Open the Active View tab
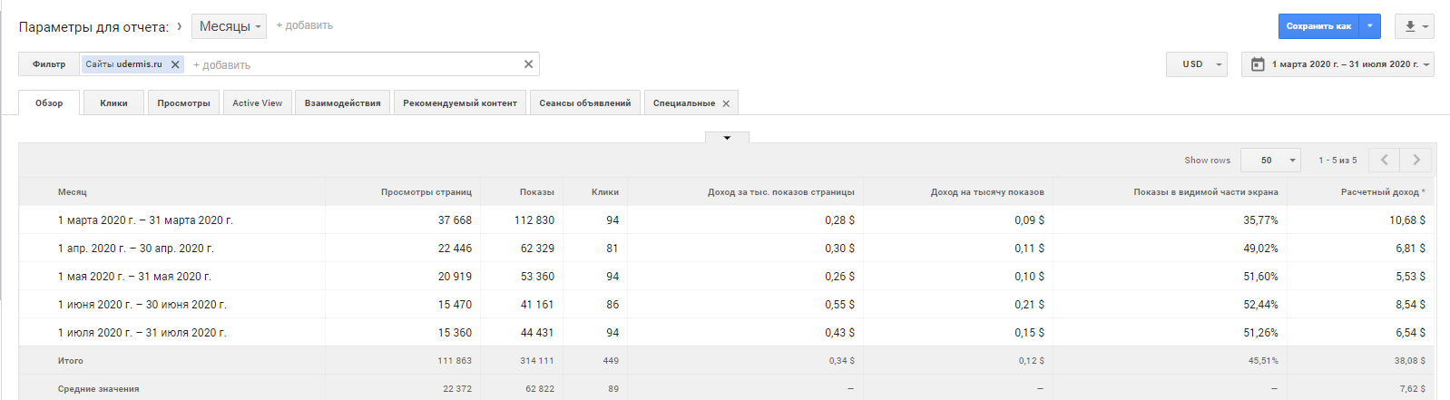This screenshot has height=400, width=1450. (x=257, y=103)
